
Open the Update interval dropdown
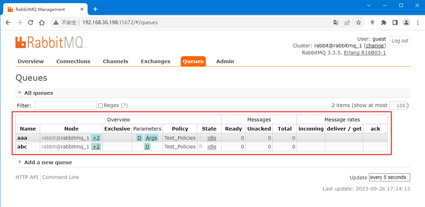390,177
